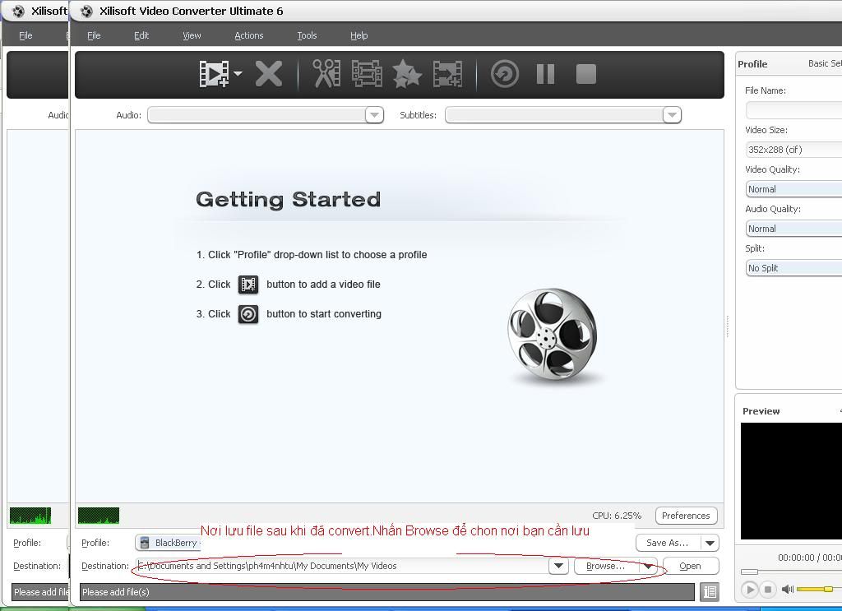Image resolution: width=842 pixels, height=611 pixels.
Task: Click the "Please add file(s)" status text
Action: (x=116, y=592)
